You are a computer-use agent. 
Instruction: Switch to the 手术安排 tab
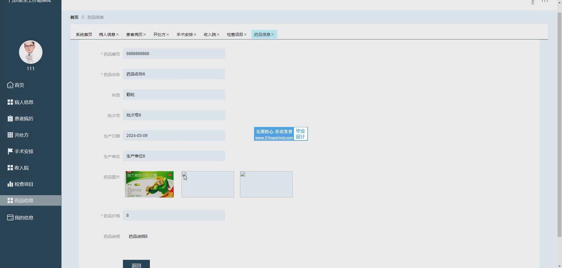pos(185,35)
